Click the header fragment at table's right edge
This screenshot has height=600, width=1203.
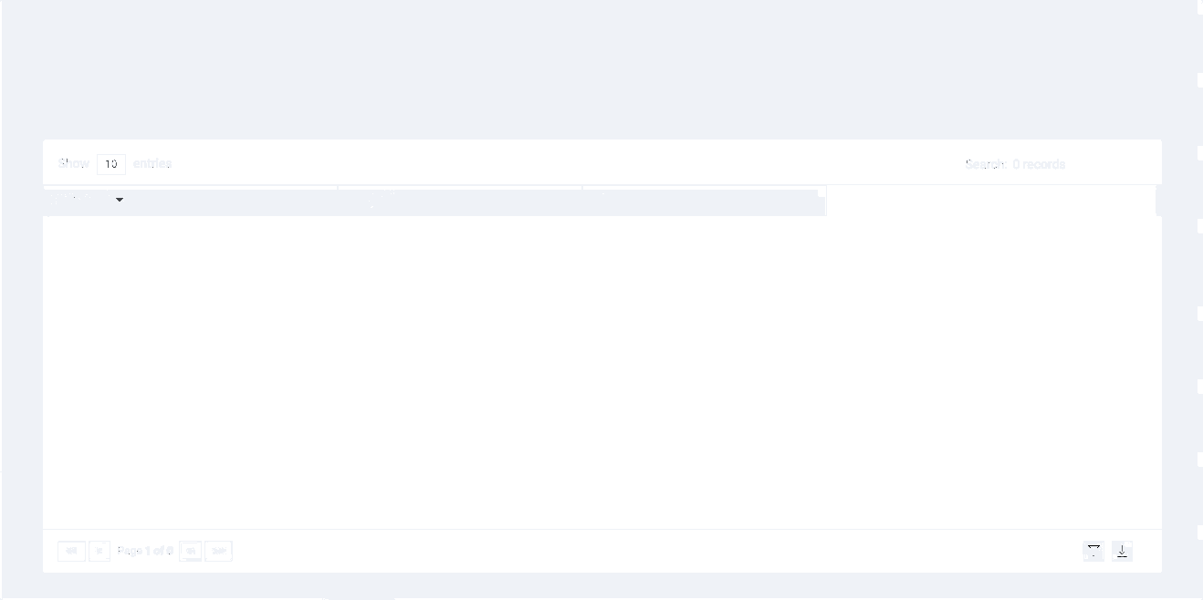tap(1158, 201)
